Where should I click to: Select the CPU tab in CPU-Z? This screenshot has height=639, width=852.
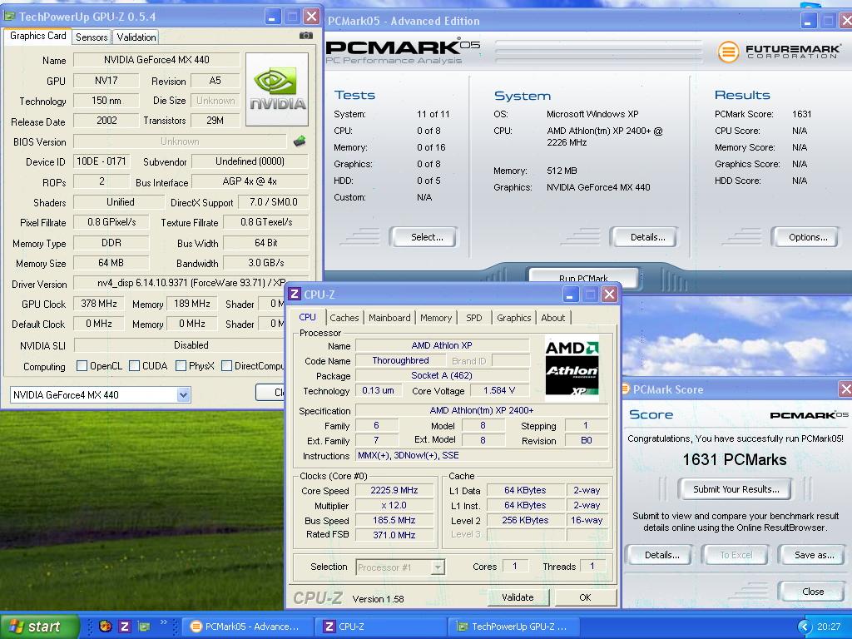coord(307,317)
